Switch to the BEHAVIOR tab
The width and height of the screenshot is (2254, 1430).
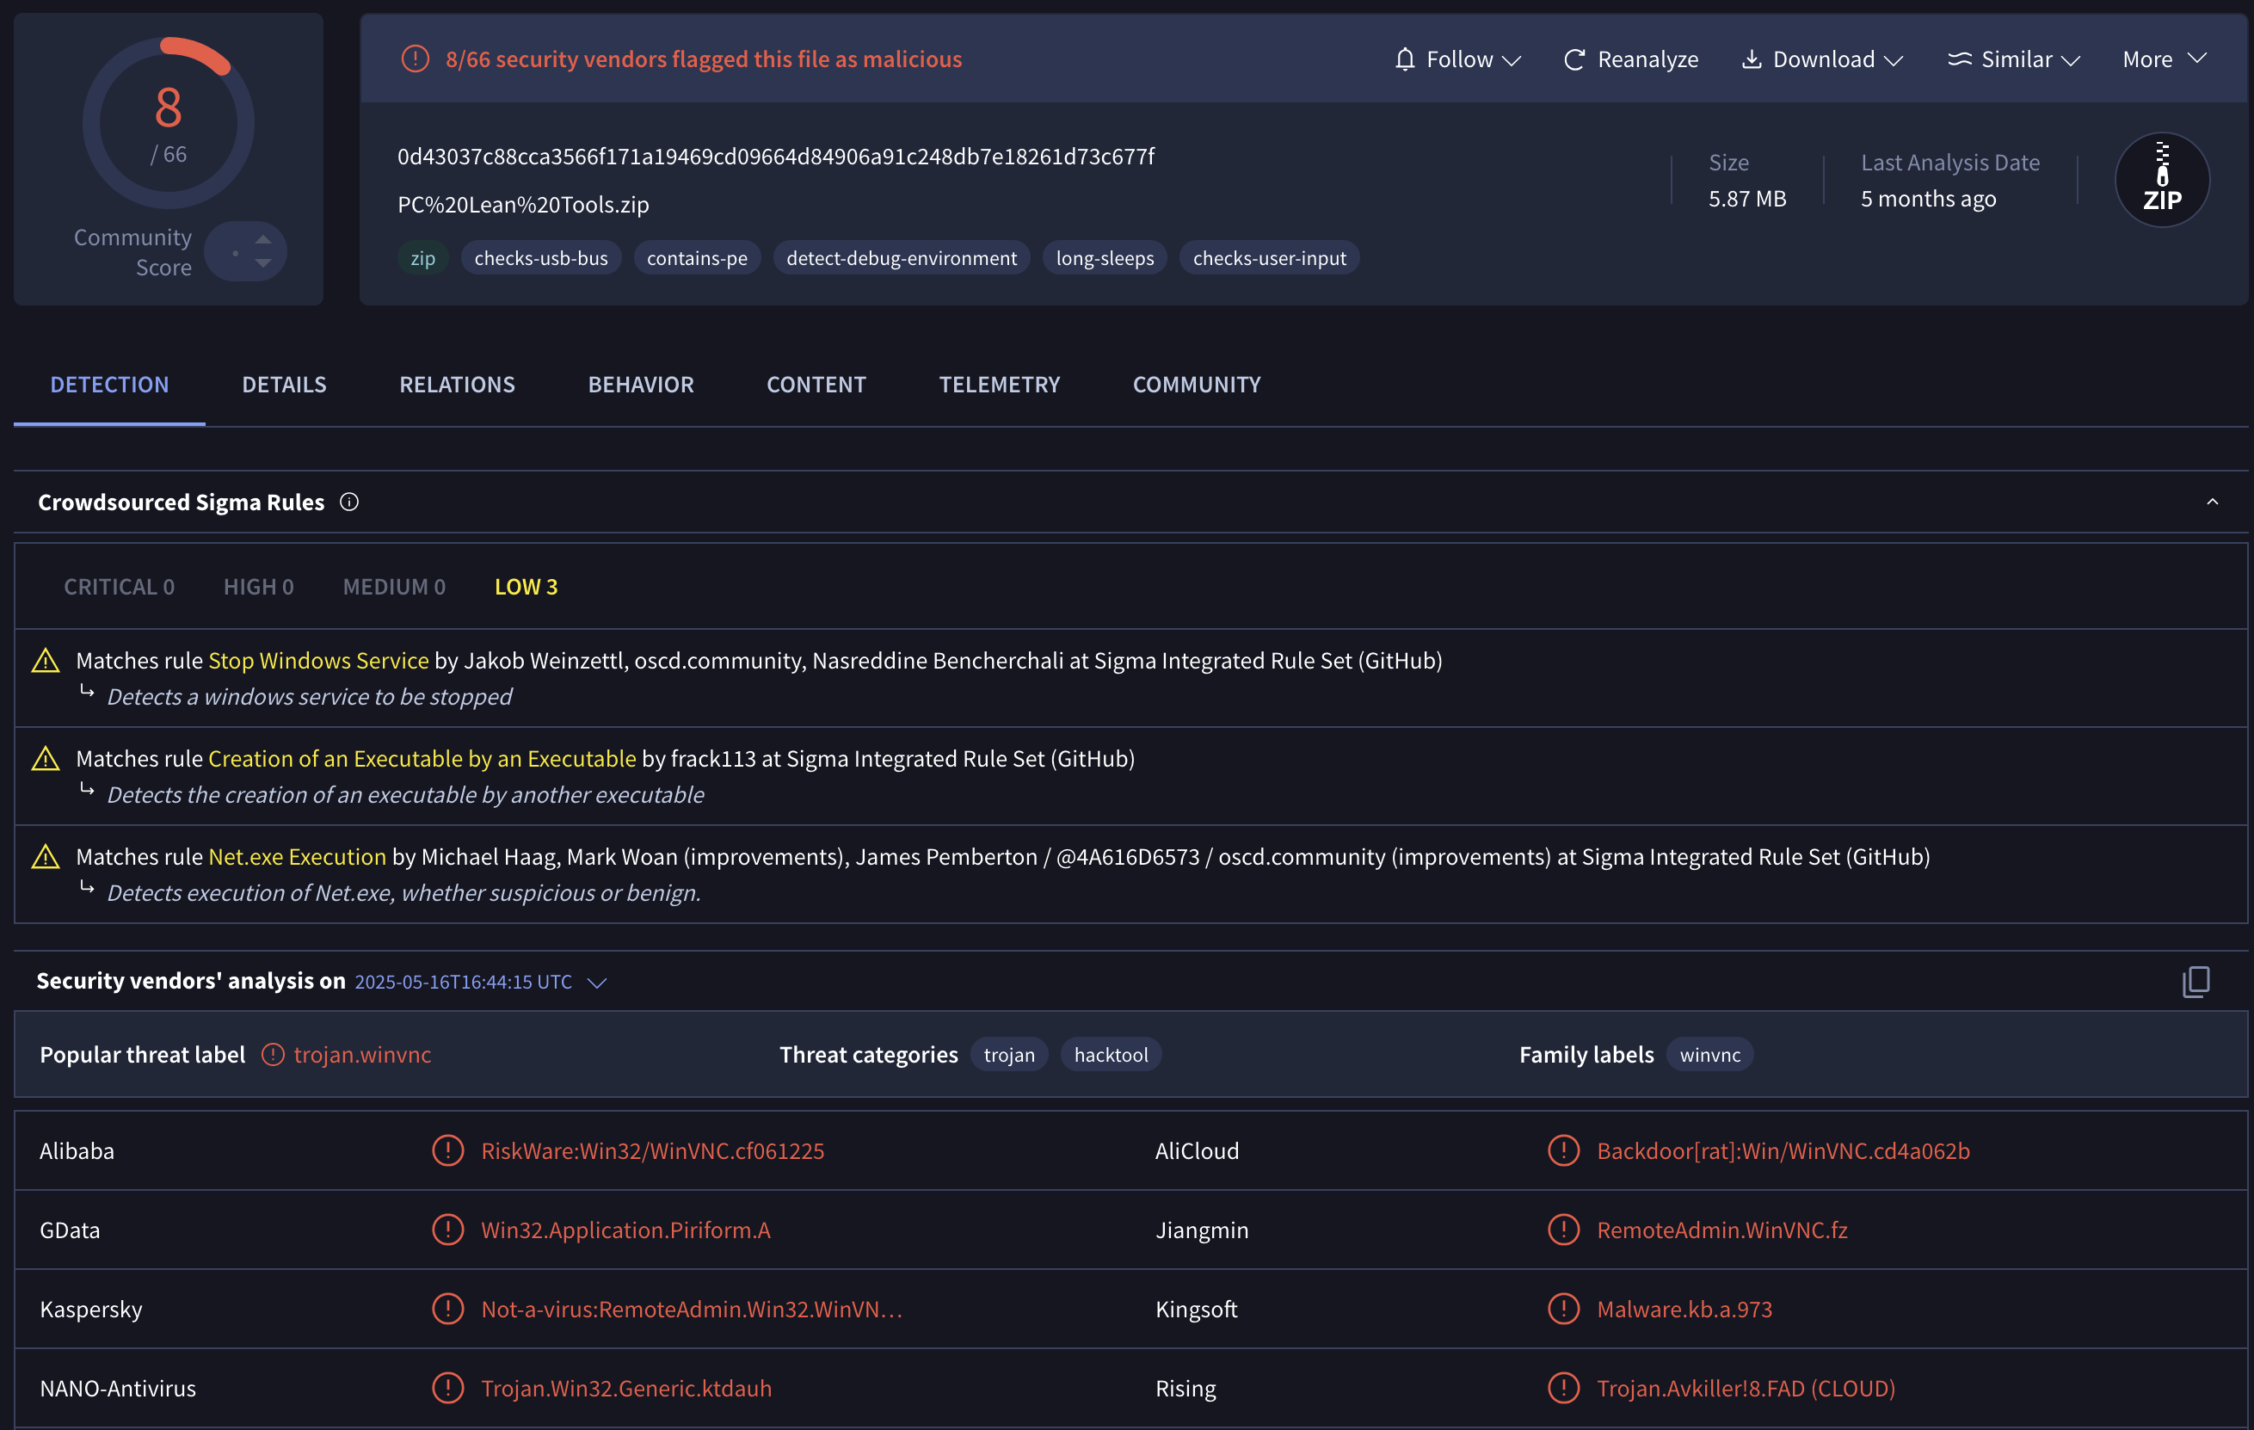pyautogui.click(x=640, y=385)
